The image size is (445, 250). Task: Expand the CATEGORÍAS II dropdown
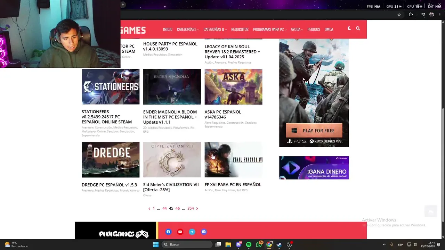[216, 30]
